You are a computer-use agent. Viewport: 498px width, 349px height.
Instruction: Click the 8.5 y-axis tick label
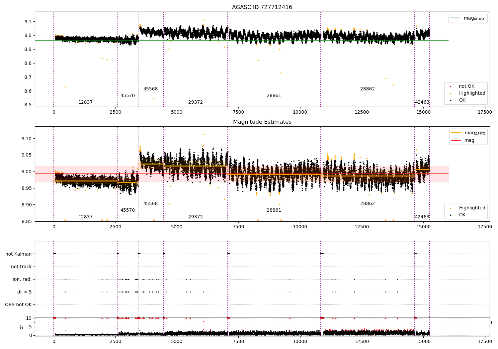28,105
